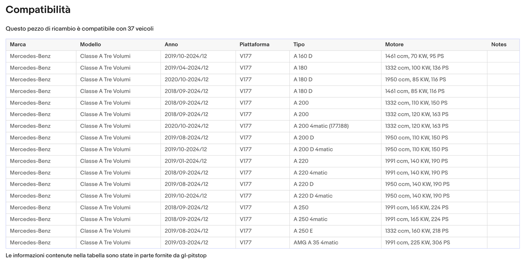Select the Tipo column header
The height and width of the screenshot is (261, 526).
(x=299, y=45)
